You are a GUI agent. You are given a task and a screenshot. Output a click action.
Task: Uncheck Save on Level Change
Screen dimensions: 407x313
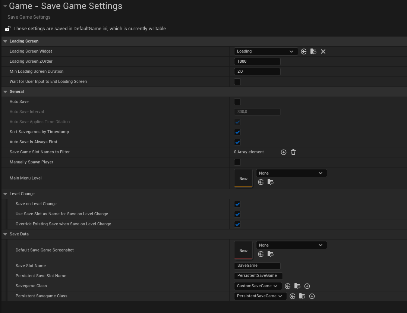pyautogui.click(x=237, y=204)
